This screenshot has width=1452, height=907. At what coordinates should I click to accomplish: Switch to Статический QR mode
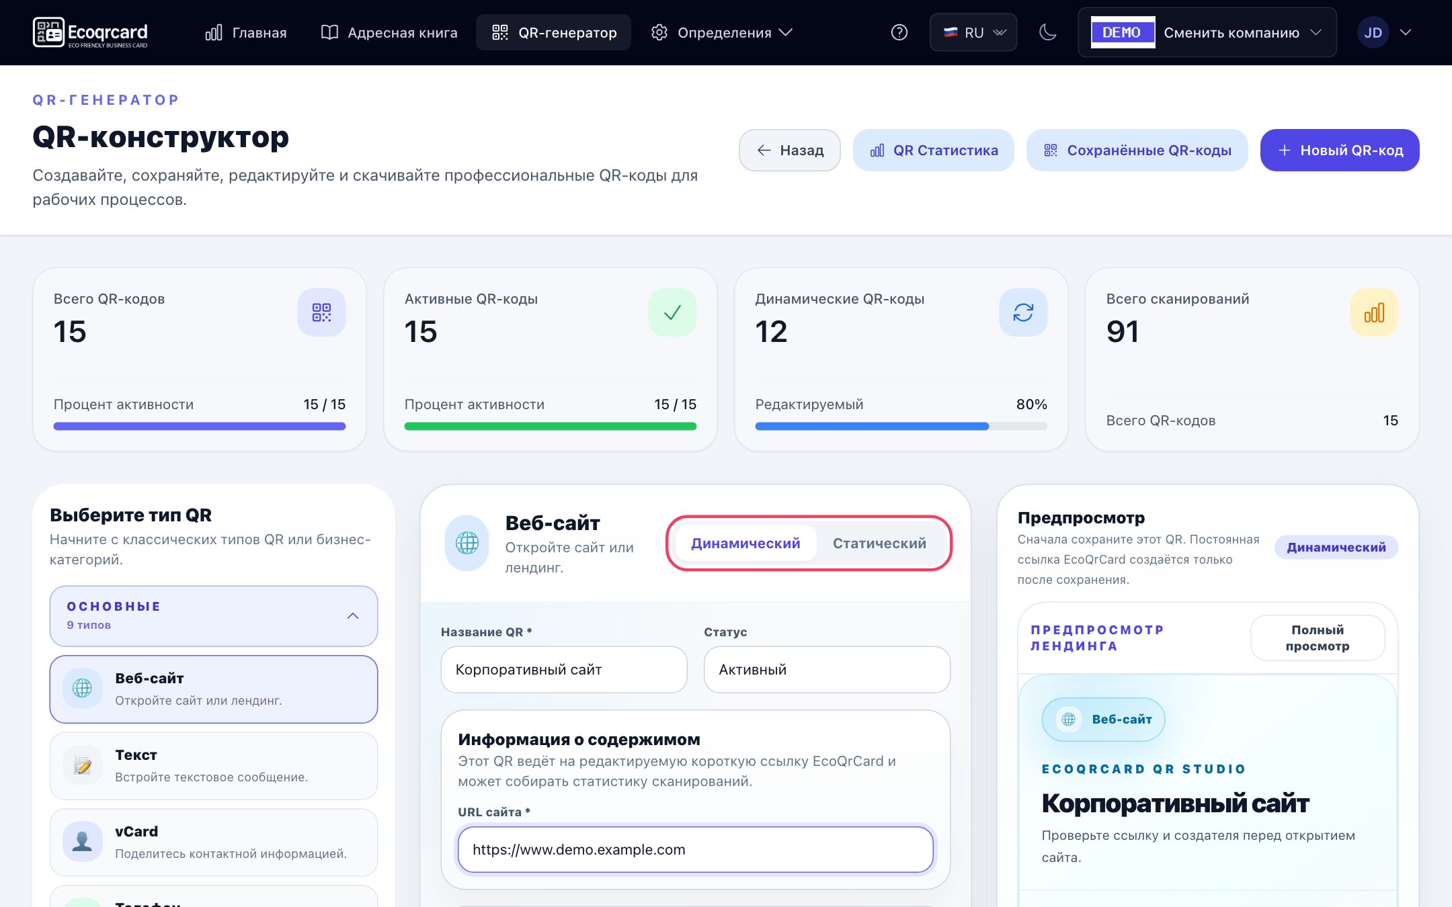[x=879, y=543]
